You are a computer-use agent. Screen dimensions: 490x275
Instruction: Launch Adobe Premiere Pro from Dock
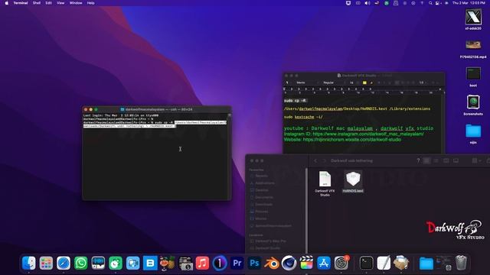point(237,263)
